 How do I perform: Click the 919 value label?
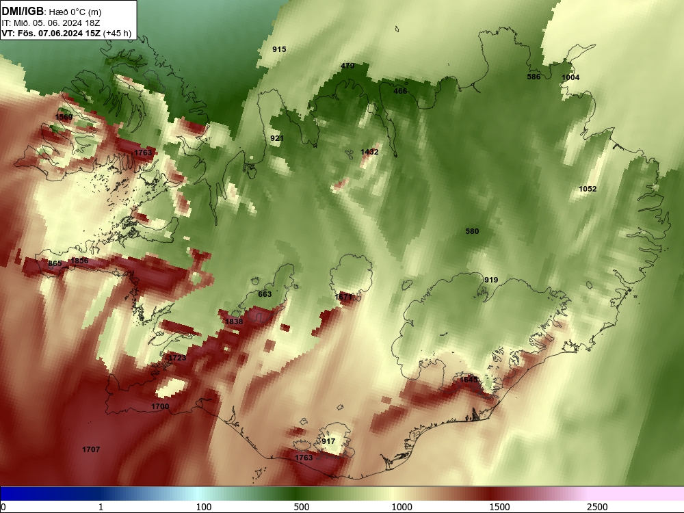491,280
